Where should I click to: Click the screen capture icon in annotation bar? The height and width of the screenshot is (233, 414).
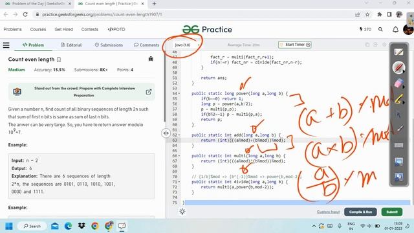tap(398, 161)
